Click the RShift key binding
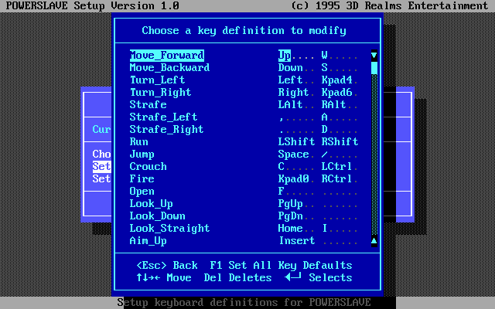 click(340, 142)
